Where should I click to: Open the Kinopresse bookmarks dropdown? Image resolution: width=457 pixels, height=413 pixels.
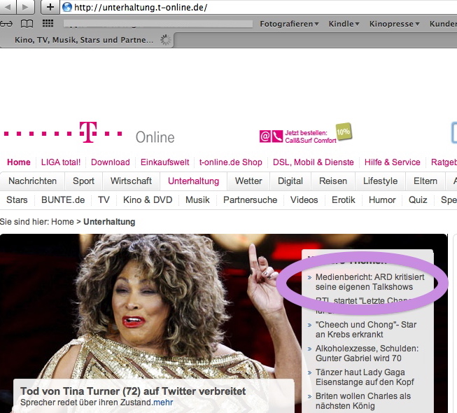(394, 24)
